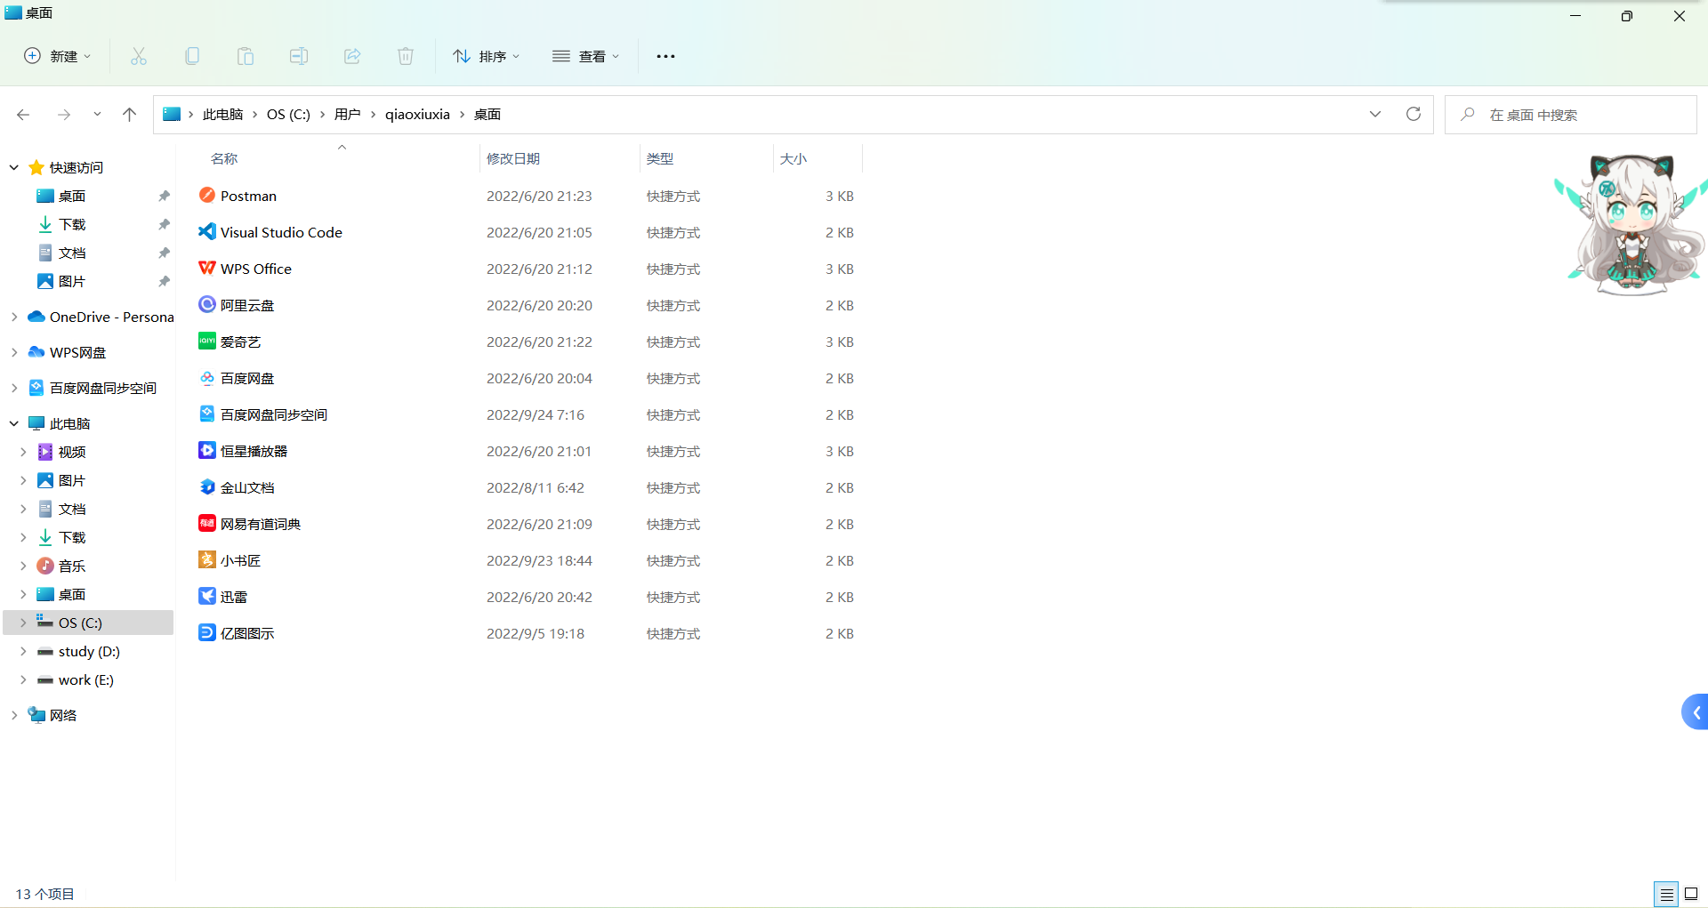Expand the 网络 tree node
Screen dimensions: 1708x908
(x=14, y=715)
